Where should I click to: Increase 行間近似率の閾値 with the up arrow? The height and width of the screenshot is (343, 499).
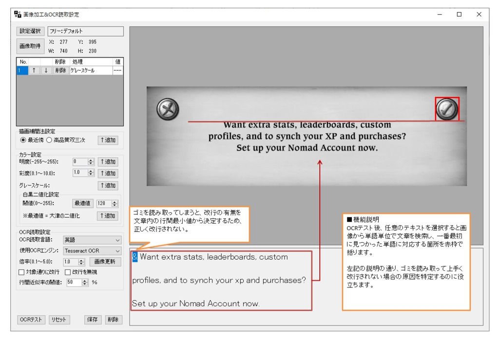coord(85,281)
